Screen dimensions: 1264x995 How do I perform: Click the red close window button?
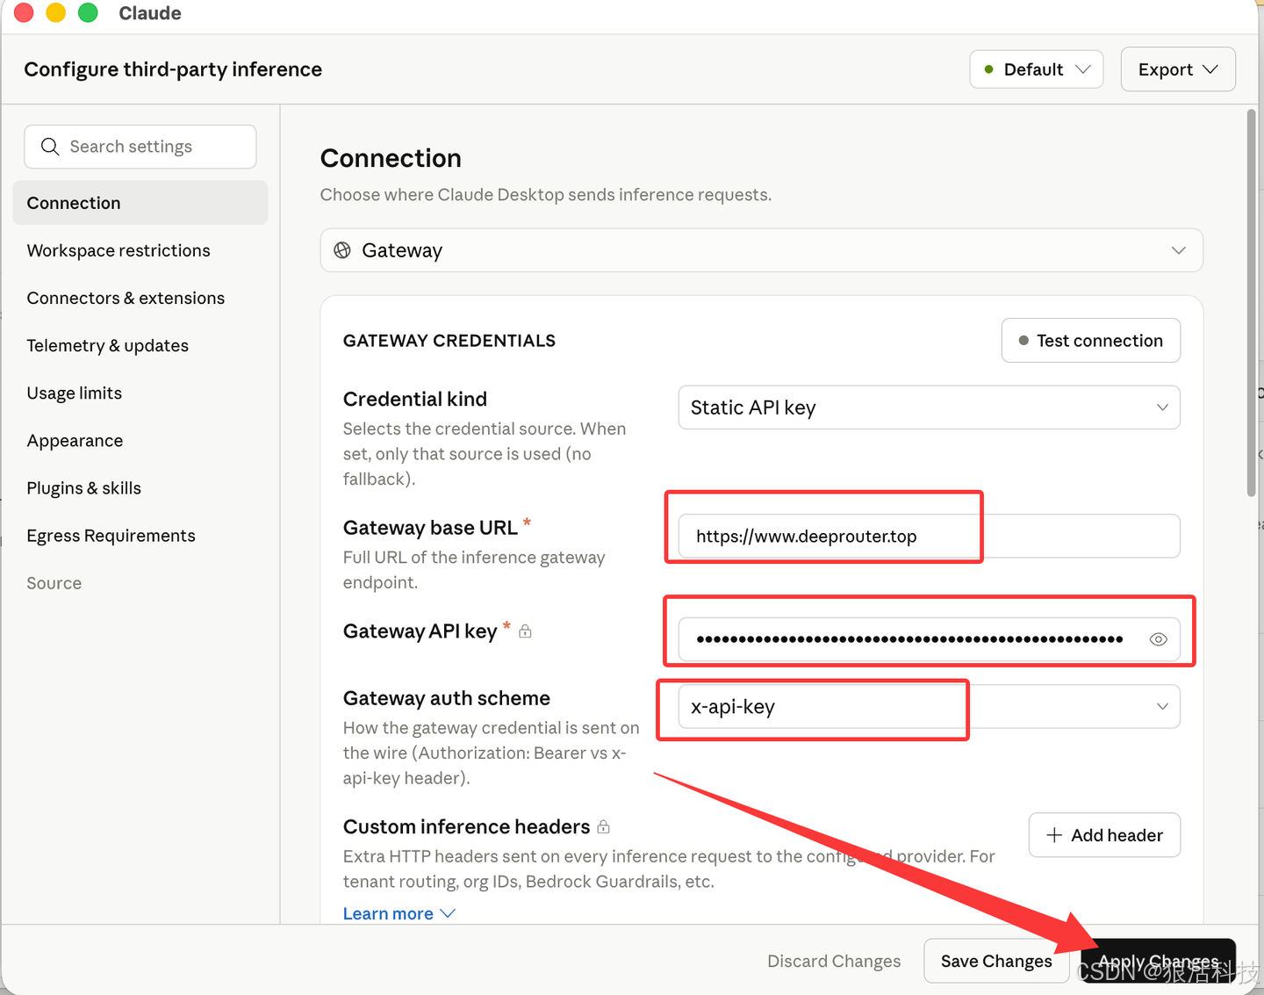point(24,12)
